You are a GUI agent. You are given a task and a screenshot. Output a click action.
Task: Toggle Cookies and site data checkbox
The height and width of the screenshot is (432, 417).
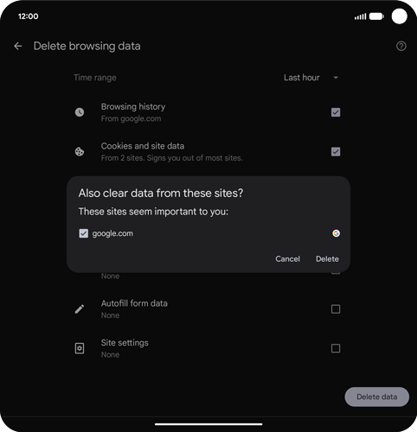click(336, 151)
